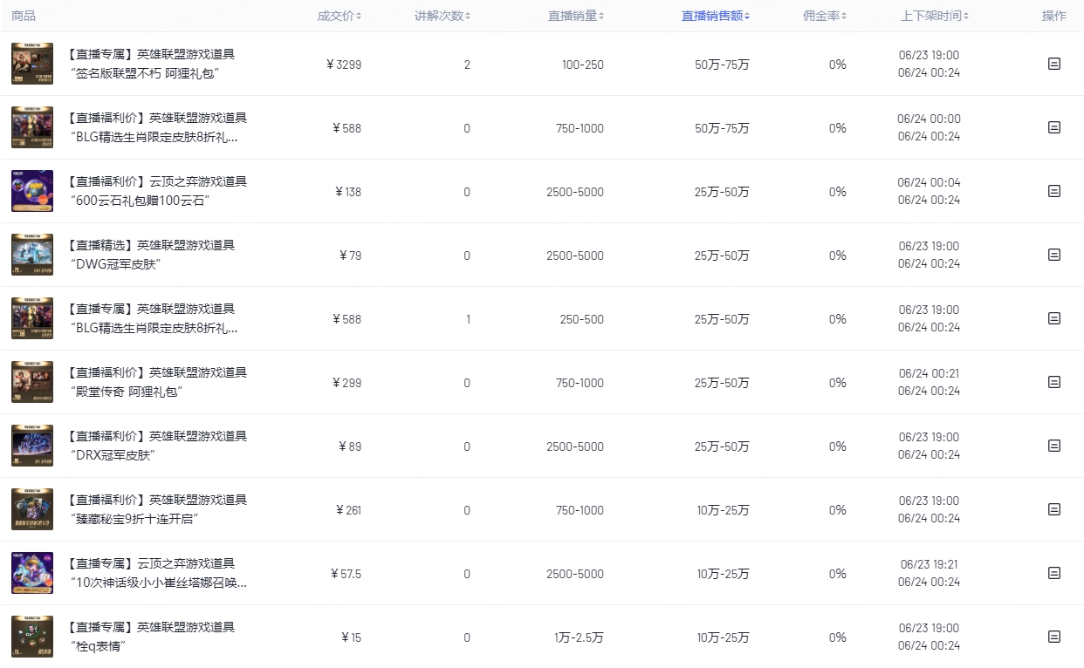Image resolution: width=1084 pixels, height=668 pixels.
Task: Open details icon for 10次神话级小小崔丝塔娜 row
Action: click(x=1053, y=573)
